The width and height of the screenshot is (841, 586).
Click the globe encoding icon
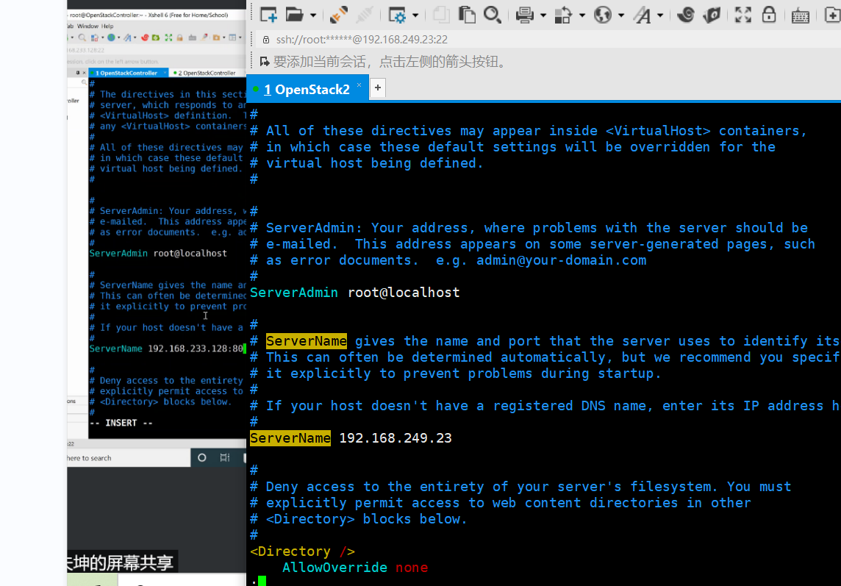click(603, 15)
